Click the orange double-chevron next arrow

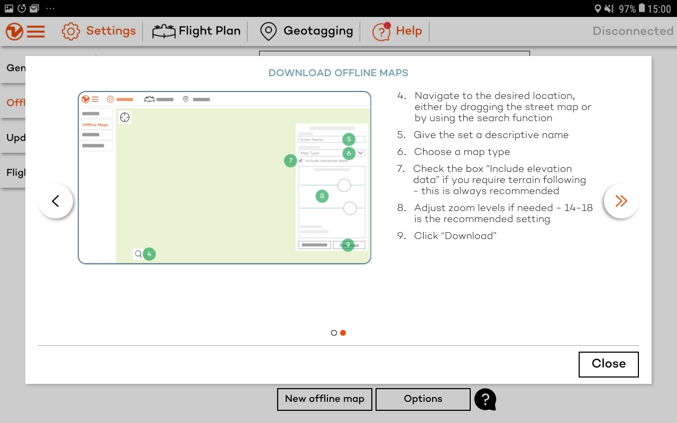[x=621, y=201]
